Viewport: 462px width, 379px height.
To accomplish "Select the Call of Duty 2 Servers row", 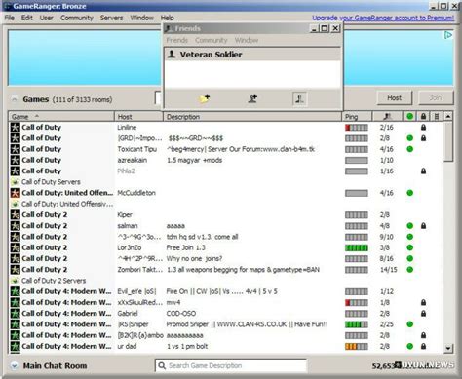I will tap(226, 281).
